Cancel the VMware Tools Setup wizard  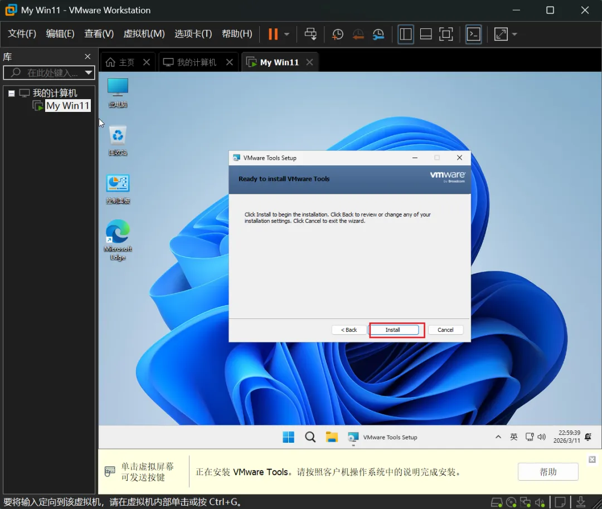click(x=445, y=330)
